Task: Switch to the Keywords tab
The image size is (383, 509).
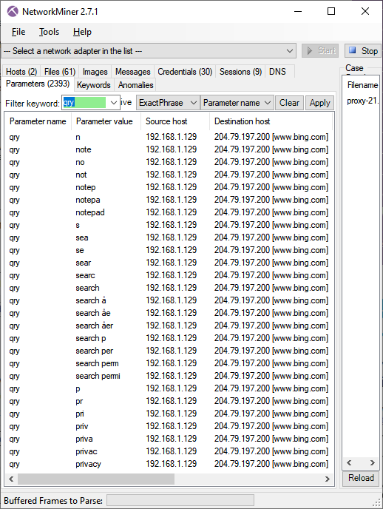Action: tap(94, 85)
